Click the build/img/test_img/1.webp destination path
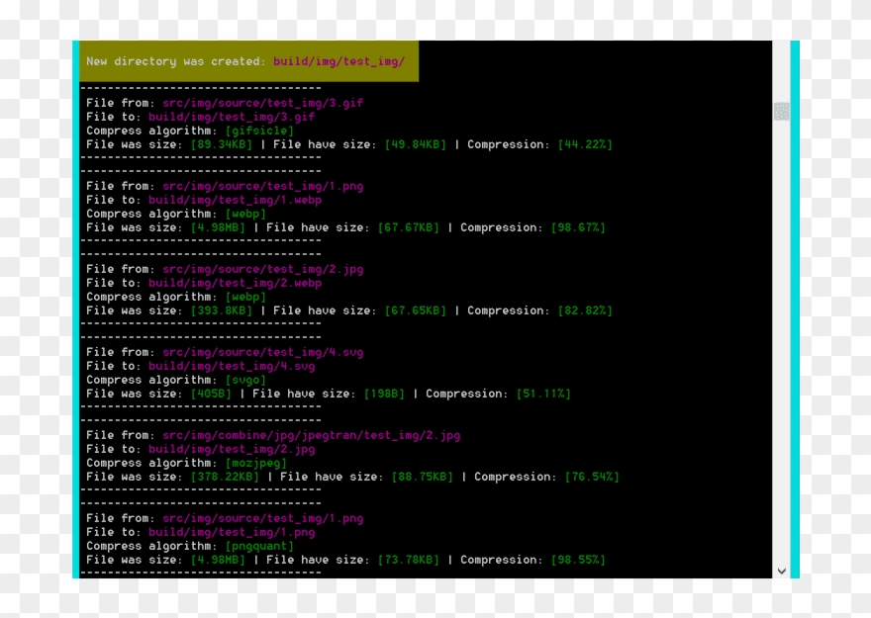Screen dimensions: 871x618 click(x=236, y=200)
